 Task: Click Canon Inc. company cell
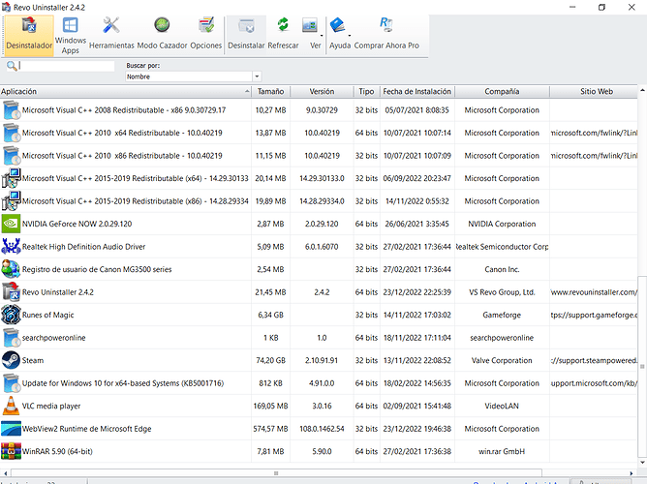(x=502, y=270)
